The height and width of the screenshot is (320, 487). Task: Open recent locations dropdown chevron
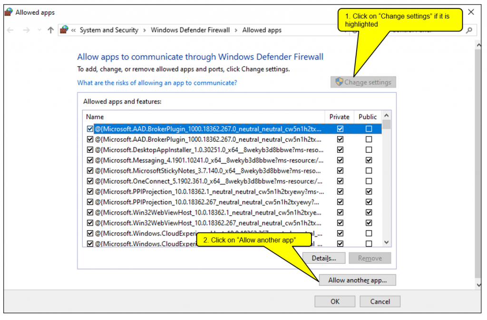[x=39, y=30]
